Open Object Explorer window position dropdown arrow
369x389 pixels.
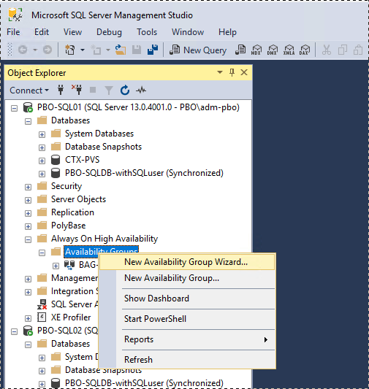pos(220,72)
